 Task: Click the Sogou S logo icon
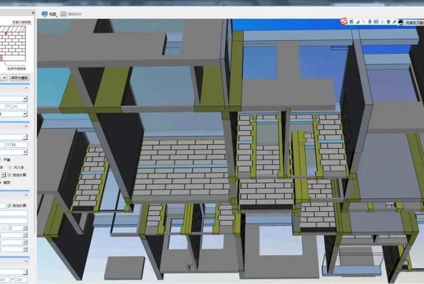(x=343, y=21)
